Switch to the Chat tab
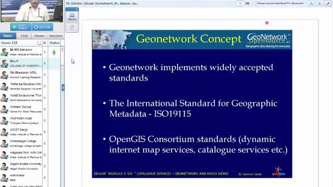This screenshot has height=187, width=333. point(24,36)
